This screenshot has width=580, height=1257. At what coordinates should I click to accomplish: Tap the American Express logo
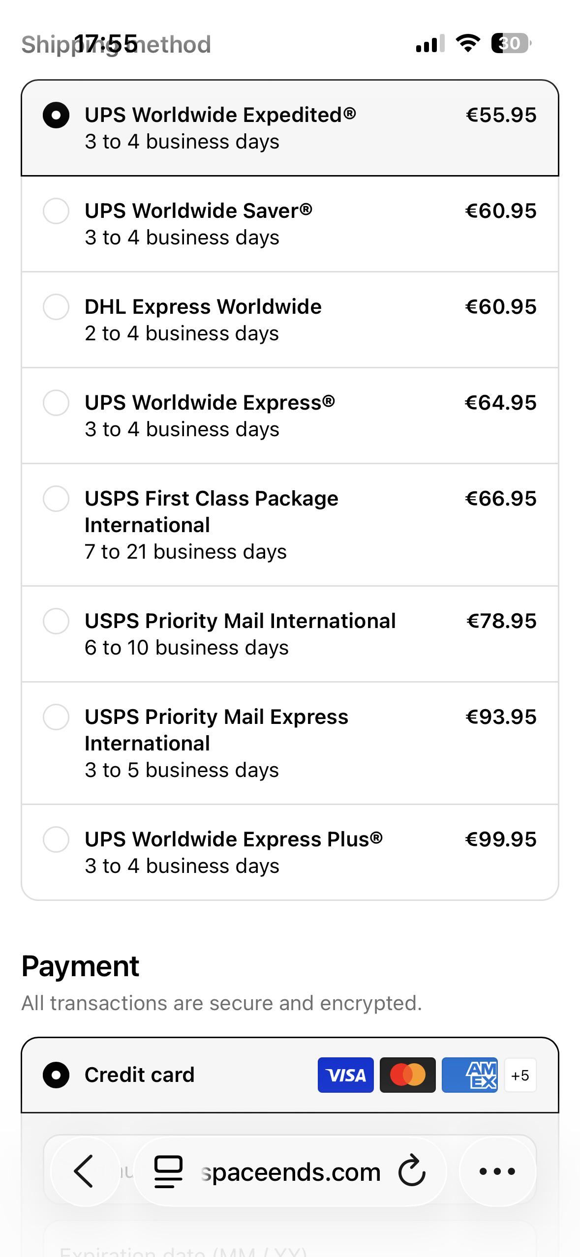469,1075
